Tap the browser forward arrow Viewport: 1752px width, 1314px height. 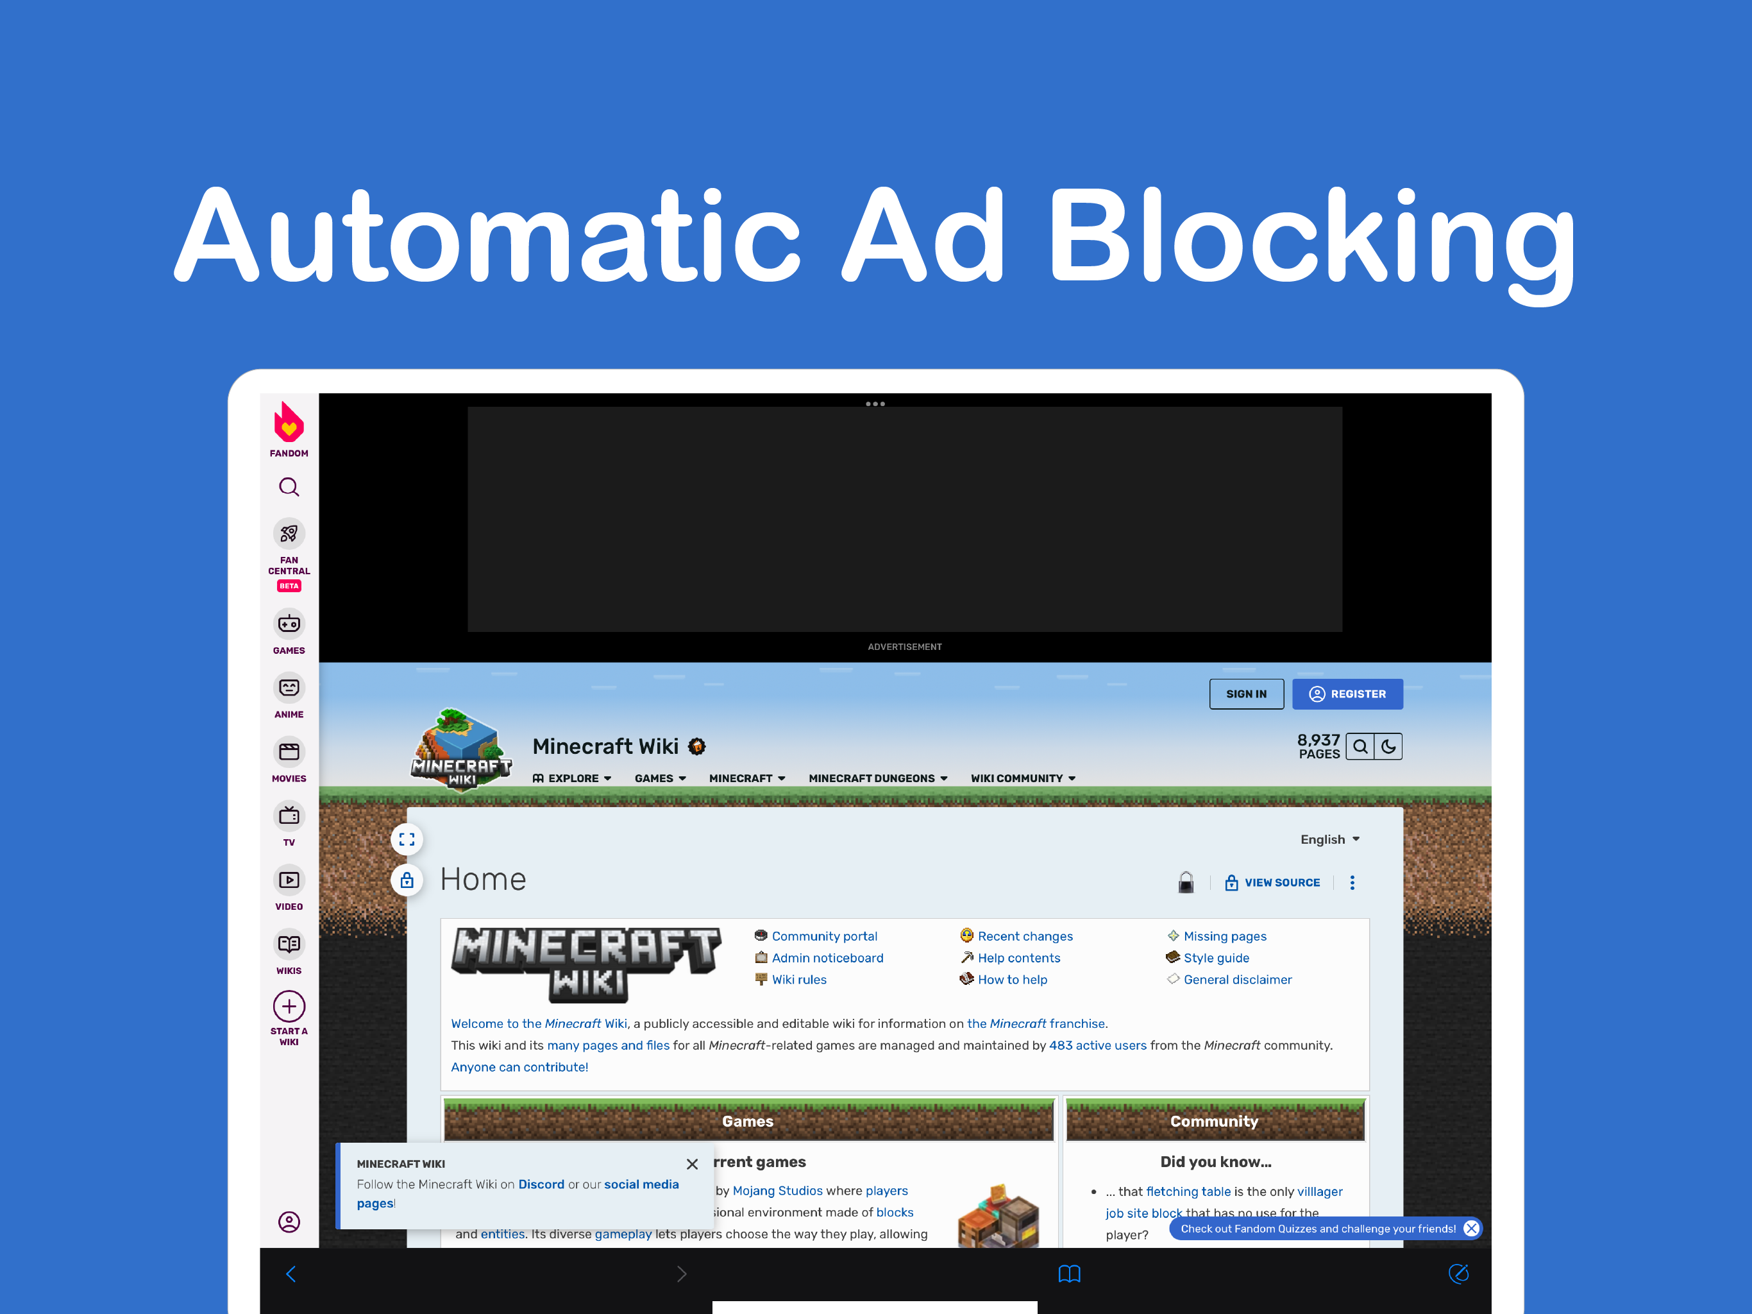682,1274
